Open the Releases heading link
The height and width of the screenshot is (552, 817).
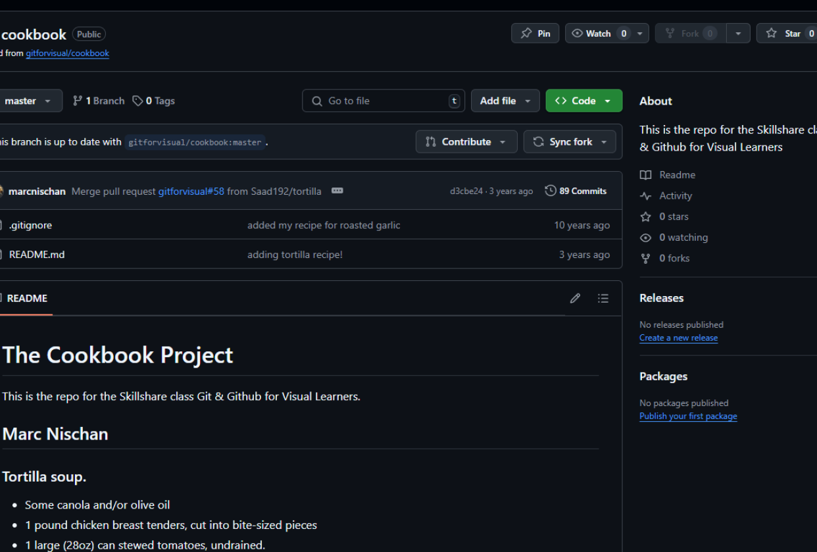tap(661, 298)
